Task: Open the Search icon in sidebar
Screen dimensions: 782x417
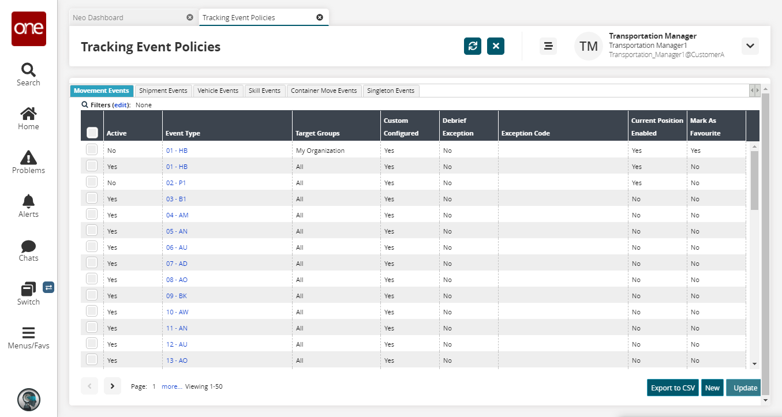Action: point(28,70)
